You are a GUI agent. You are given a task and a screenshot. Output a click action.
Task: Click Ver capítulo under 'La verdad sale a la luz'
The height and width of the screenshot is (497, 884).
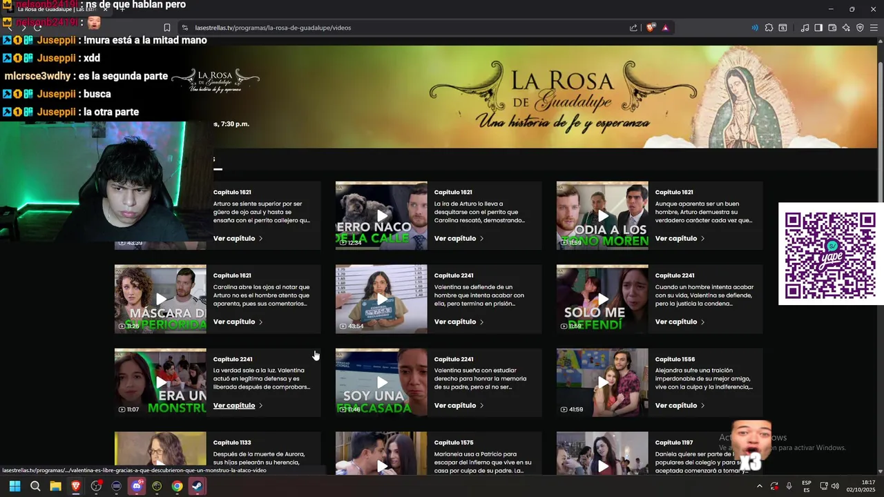pyautogui.click(x=234, y=405)
